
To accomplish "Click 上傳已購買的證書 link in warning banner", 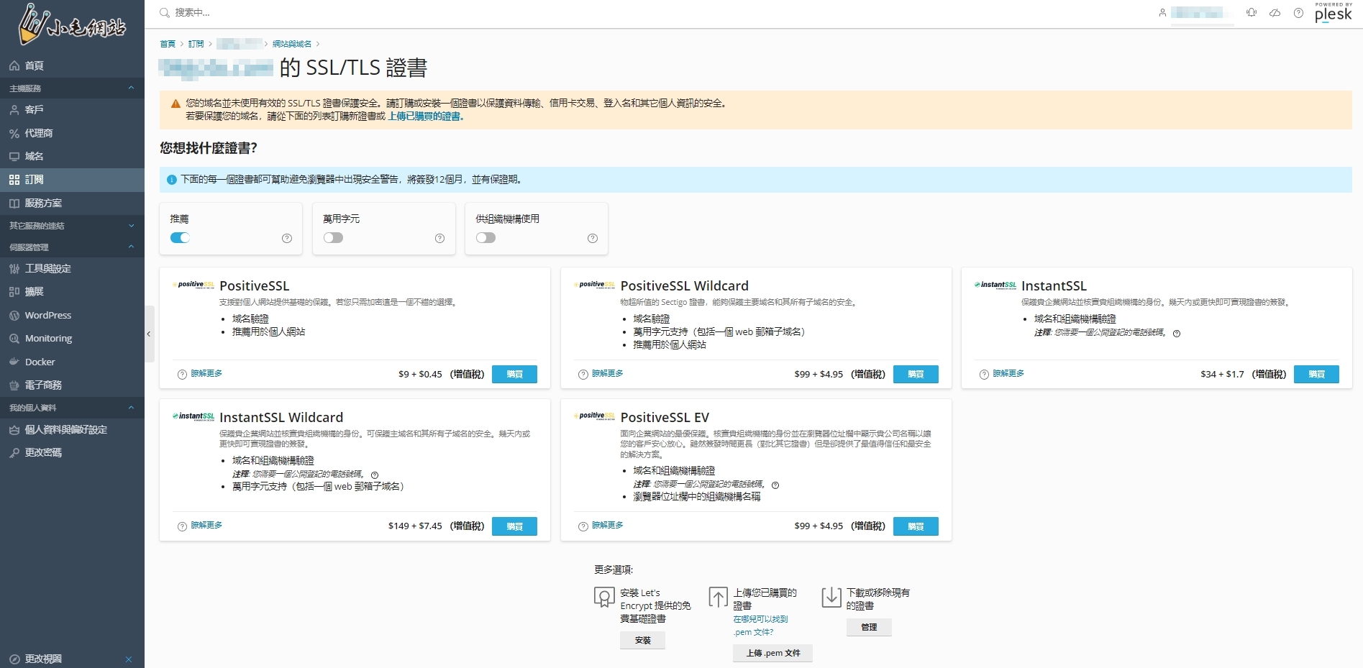I will [x=426, y=116].
